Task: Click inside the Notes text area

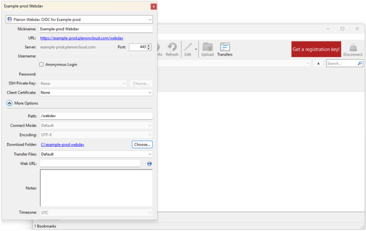Action: point(96,187)
